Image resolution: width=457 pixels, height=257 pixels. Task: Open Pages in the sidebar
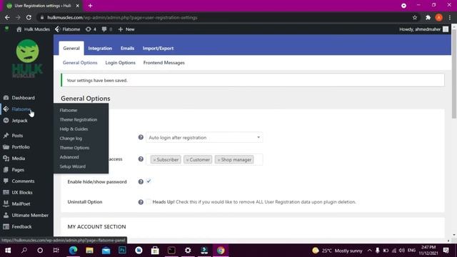point(18,170)
